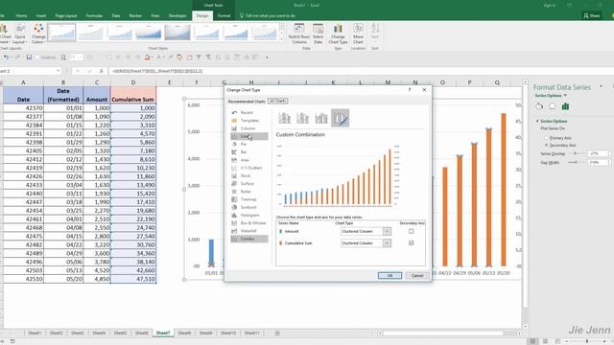Open chart type dropdown for Amount series
The width and height of the screenshot is (614, 345).
click(x=387, y=231)
